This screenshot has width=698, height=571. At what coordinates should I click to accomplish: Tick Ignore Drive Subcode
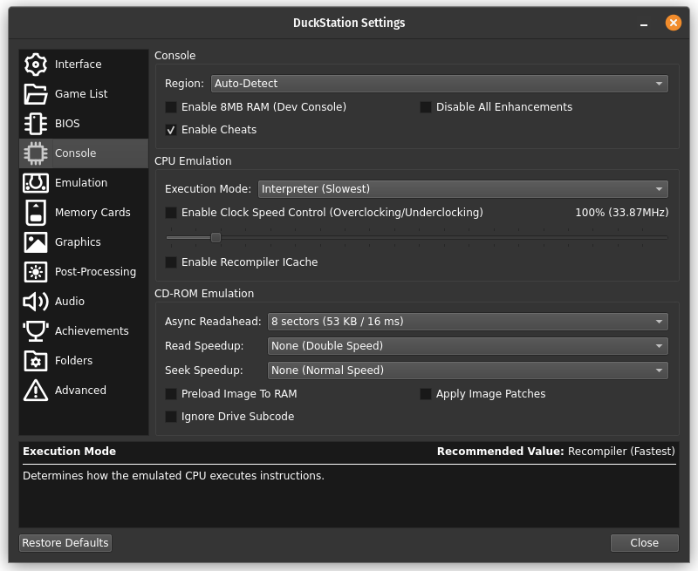click(x=171, y=417)
